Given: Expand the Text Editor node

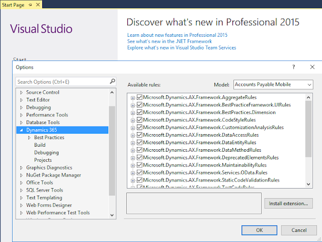Looking at the screenshot, I should pos(21,100).
